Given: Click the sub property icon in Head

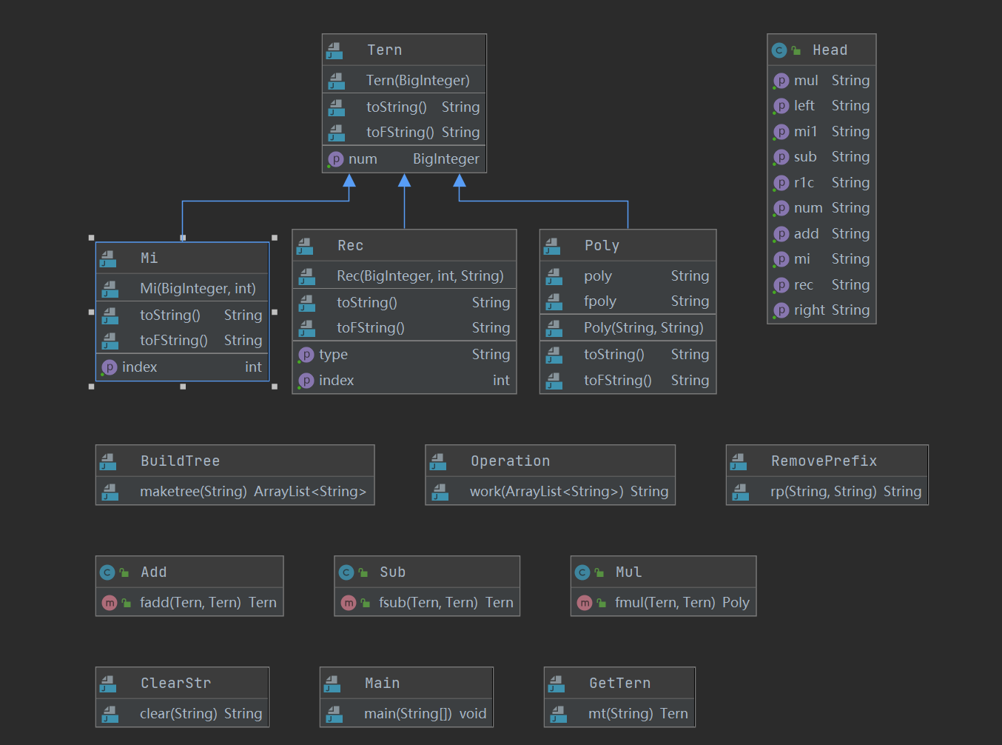Looking at the screenshot, I should [781, 157].
